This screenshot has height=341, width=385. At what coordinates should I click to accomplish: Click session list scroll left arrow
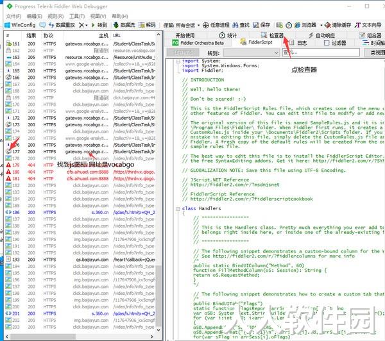coord(7,337)
